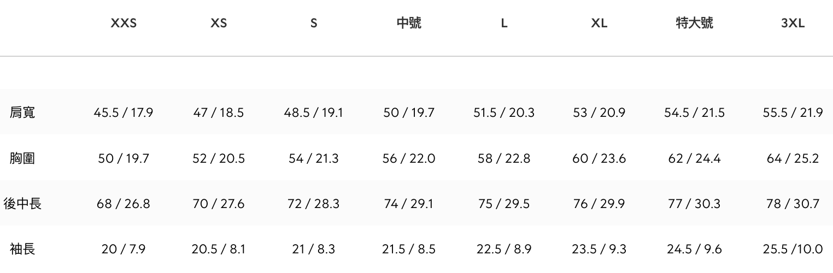Select the 胸圍 row label
This screenshot has height=273, width=833.
pos(22,158)
